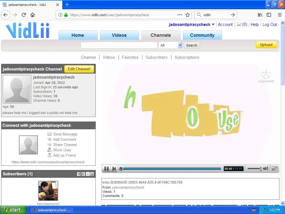Toggle the browser sidebar icon

pos(269,15)
